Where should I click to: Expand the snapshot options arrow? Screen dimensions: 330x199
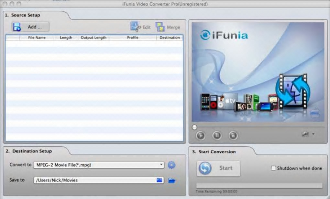tap(313, 134)
